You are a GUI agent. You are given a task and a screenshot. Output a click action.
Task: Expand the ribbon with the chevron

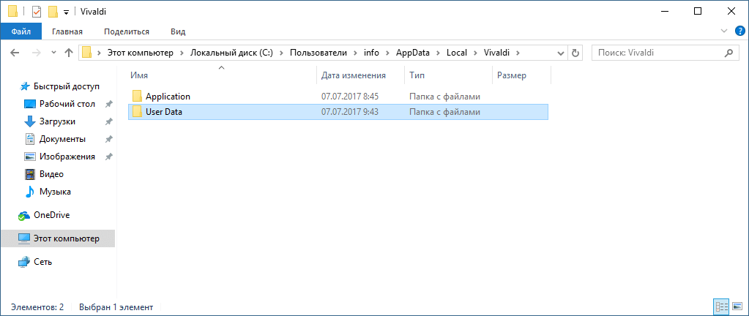pyautogui.click(x=725, y=31)
